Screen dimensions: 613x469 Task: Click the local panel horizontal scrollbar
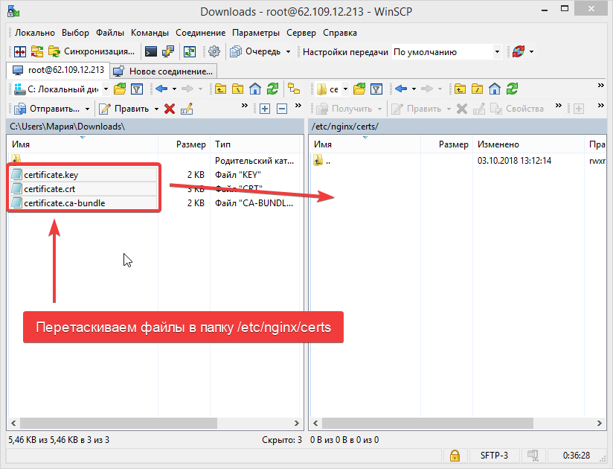coord(118,424)
